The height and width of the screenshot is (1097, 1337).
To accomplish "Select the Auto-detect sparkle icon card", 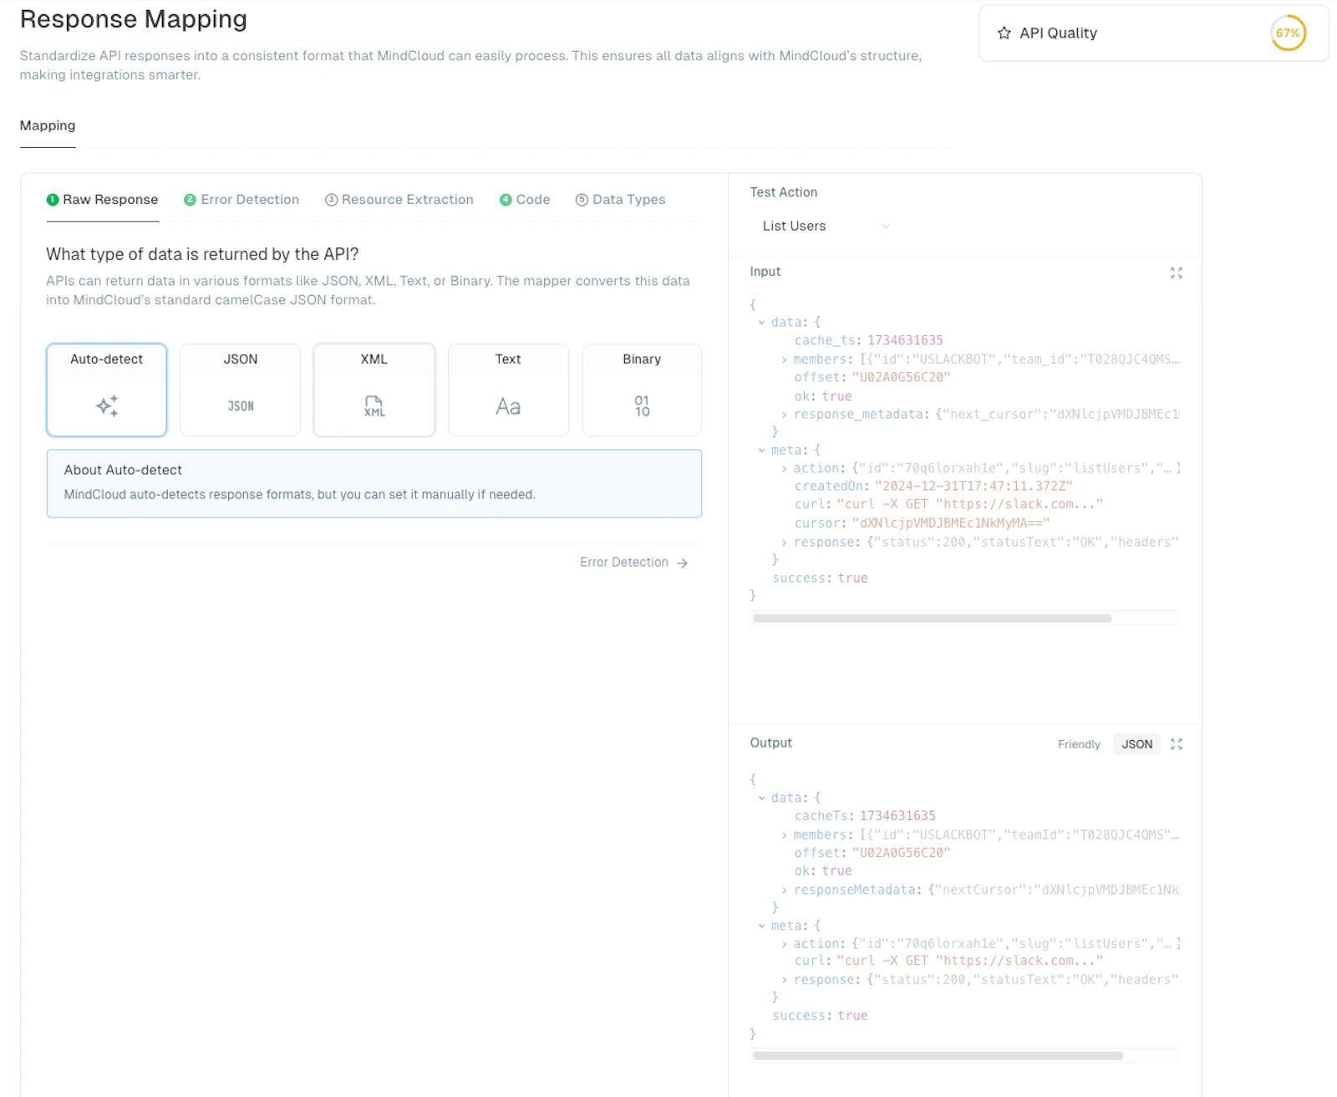I will [106, 390].
